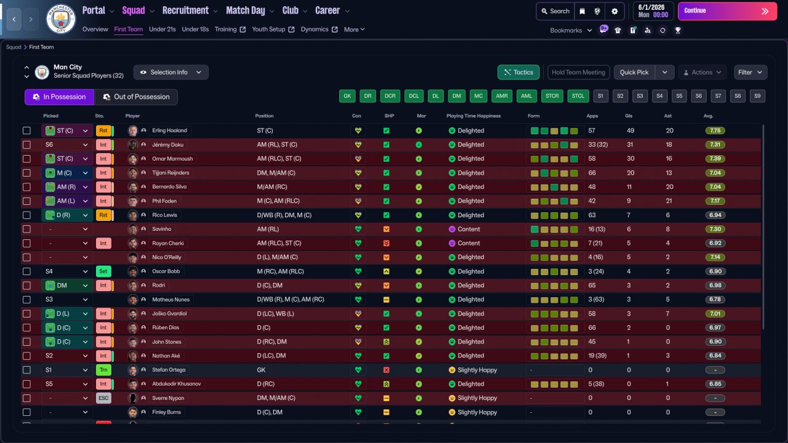The width and height of the screenshot is (788, 443).
Task: Expand the Bookmarks dropdown
Action: pyautogui.click(x=571, y=30)
